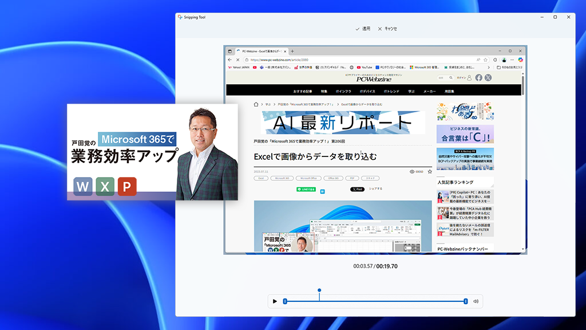Open ranking article 1 about Copilot+ PC

pos(465,197)
